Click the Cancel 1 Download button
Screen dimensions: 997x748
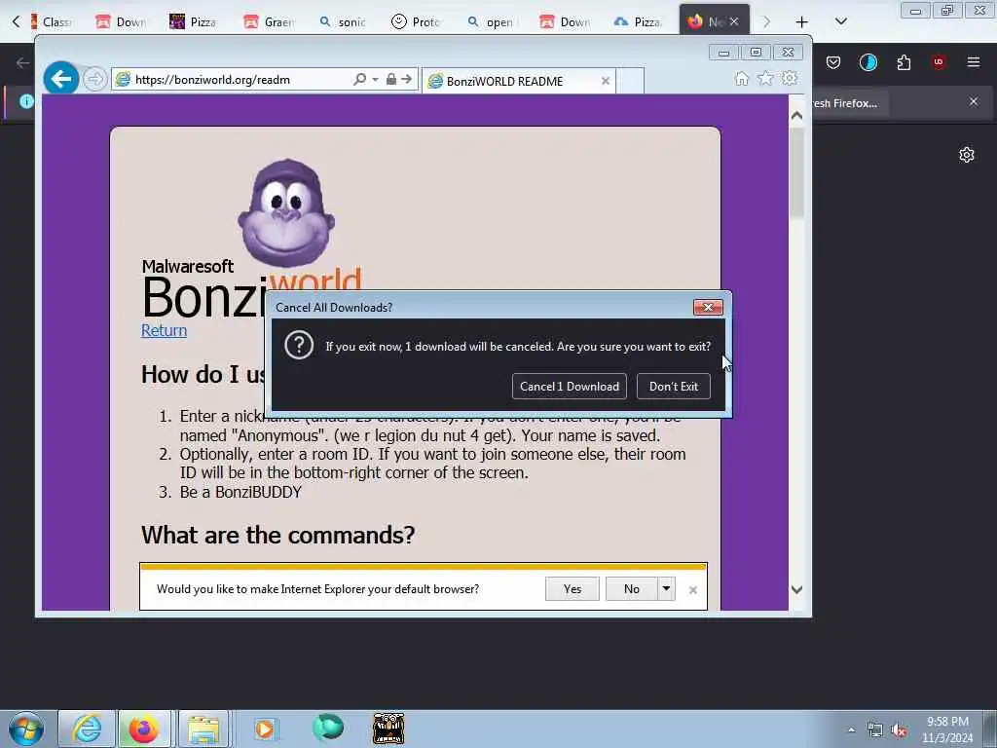[x=569, y=386]
